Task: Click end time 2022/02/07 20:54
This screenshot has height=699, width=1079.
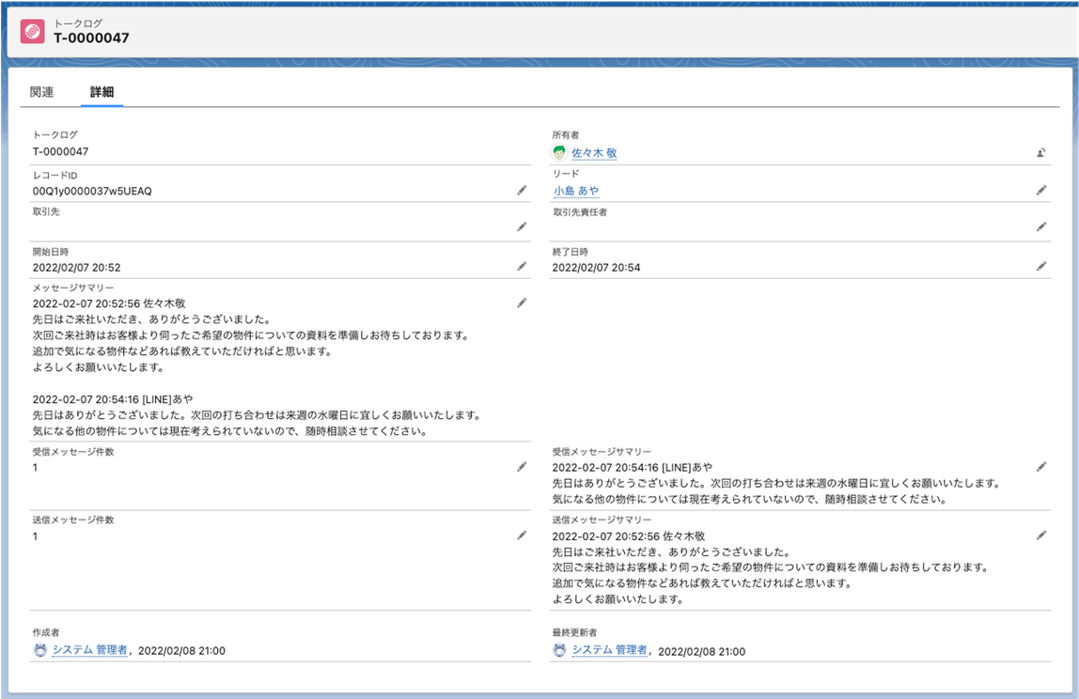Action: click(596, 268)
